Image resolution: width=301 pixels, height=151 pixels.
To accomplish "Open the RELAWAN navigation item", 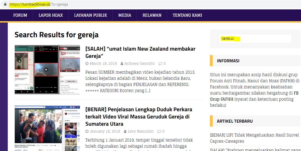I will pos(152,15).
